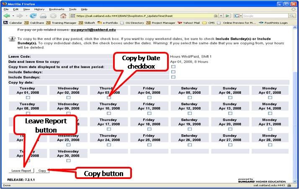Check the Include Saturdays checkbox

[173, 72]
